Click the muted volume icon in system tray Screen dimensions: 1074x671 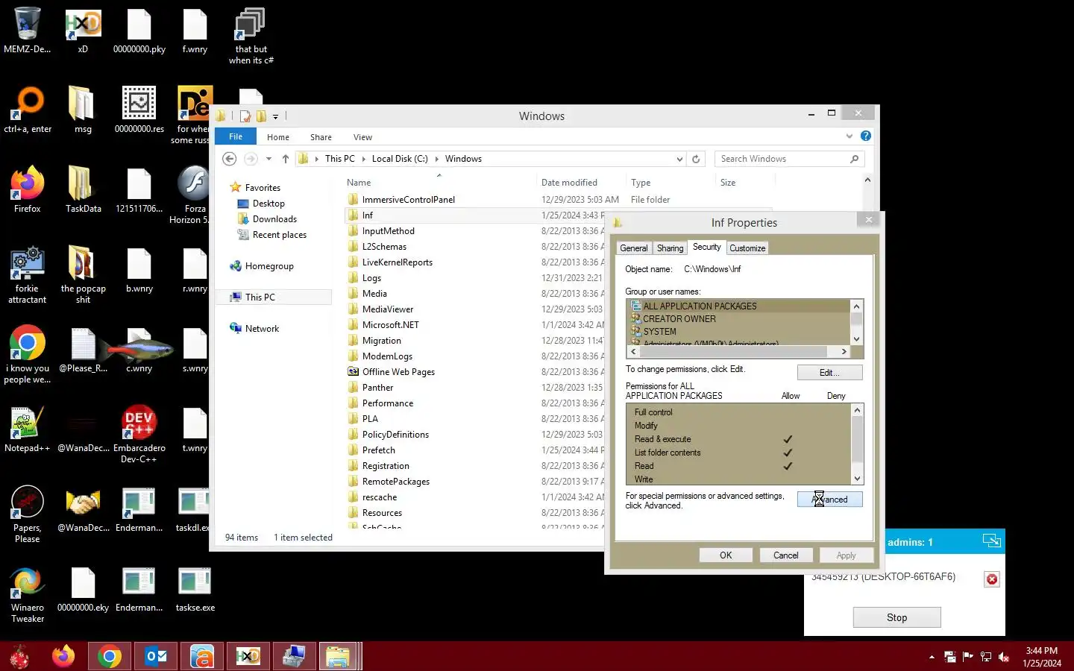coord(1004,657)
